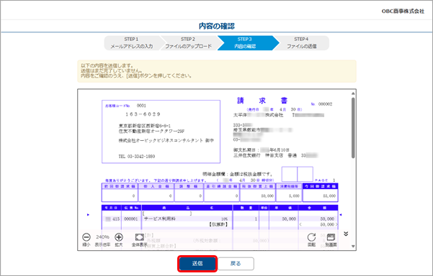The image size is (433, 276).
Task: Click the postal code 163-6029
Action: [143, 114]
